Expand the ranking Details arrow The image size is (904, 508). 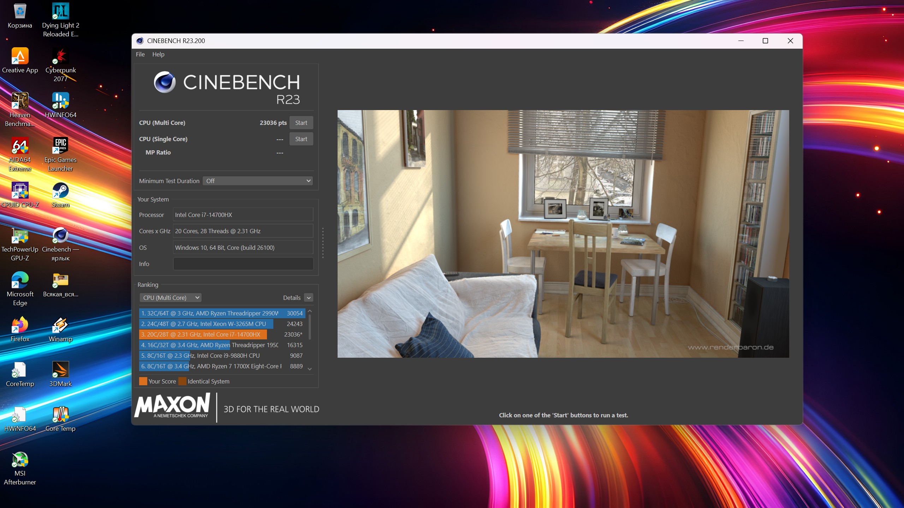(309, 298)
